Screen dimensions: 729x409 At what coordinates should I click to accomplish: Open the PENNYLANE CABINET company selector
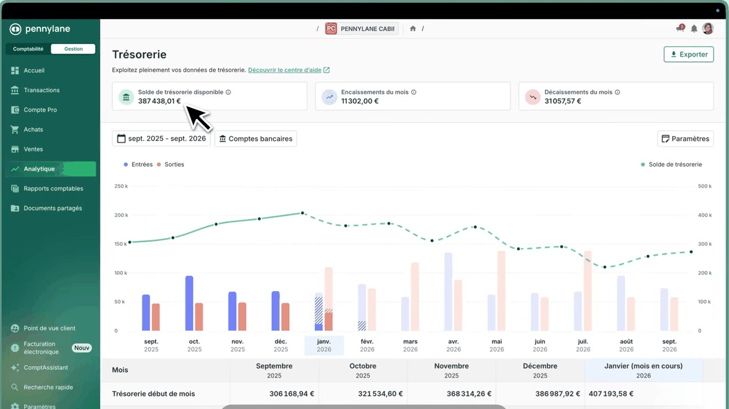(x=361, y=28)
